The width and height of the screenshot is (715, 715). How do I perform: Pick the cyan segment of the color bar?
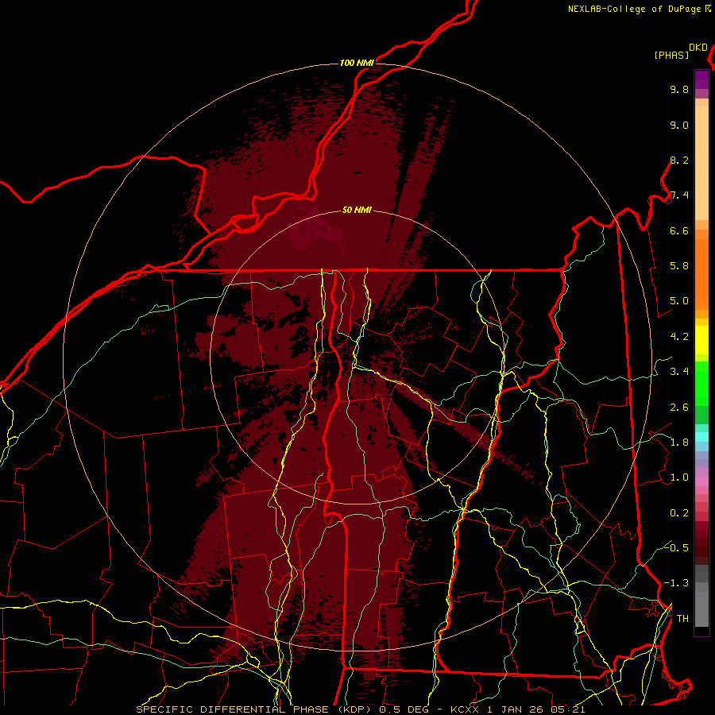point(701,436)
